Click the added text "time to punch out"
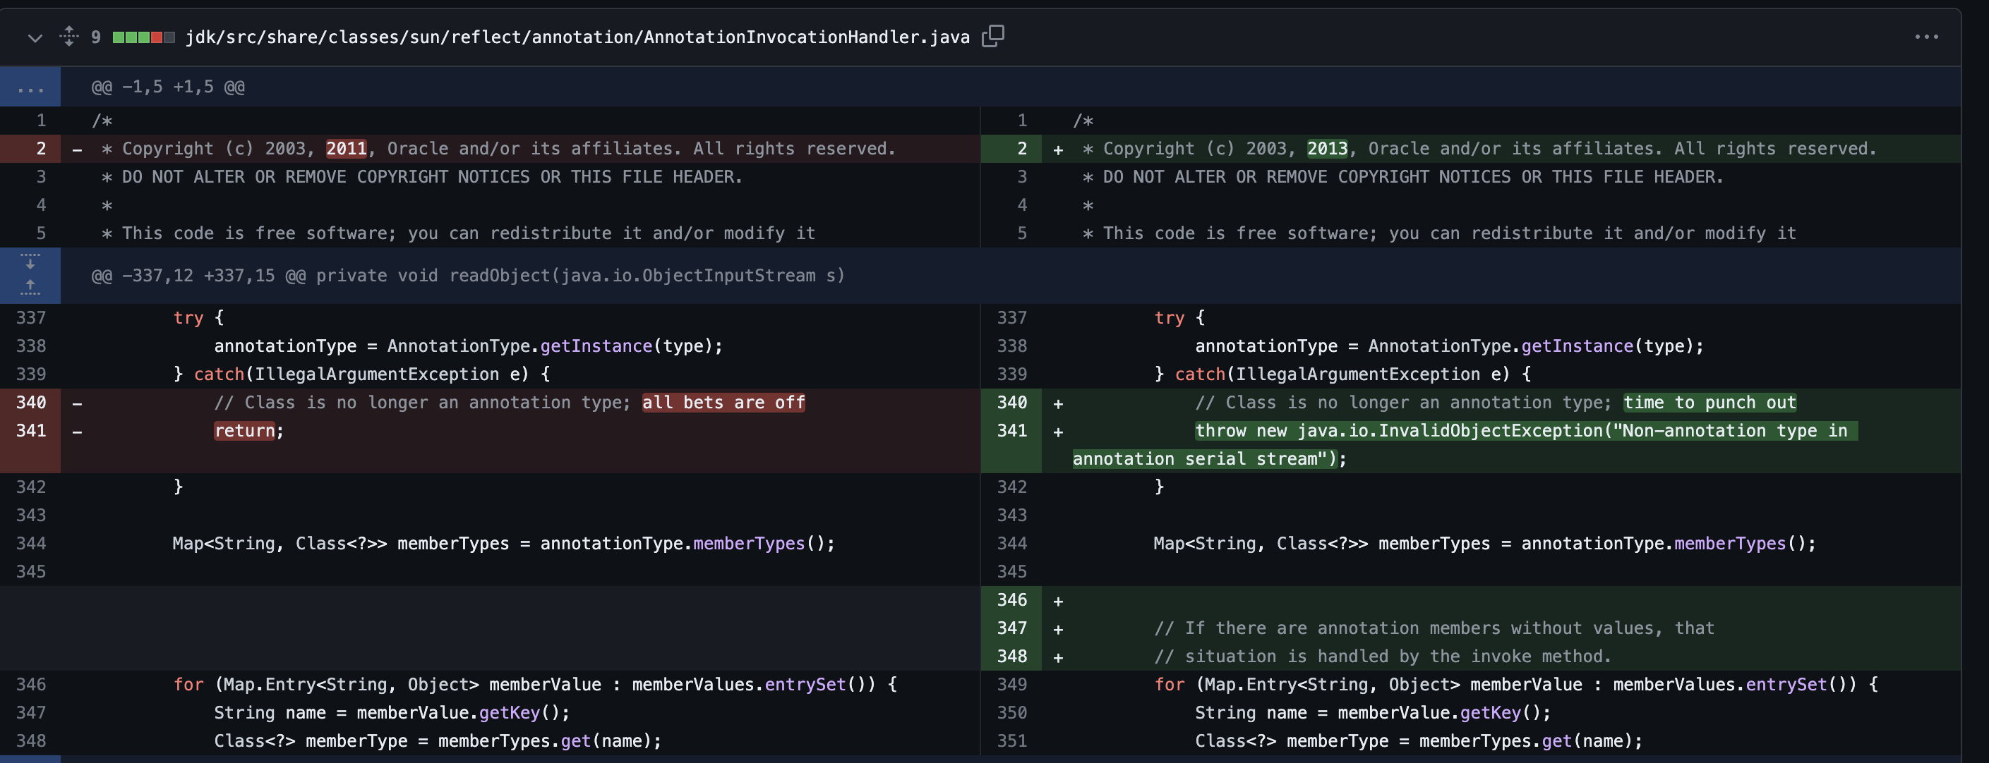Screen dimensions: 1989x763 1709,402
